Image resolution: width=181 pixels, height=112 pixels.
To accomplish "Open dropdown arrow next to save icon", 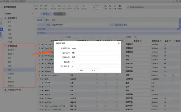I will point(38,6).
